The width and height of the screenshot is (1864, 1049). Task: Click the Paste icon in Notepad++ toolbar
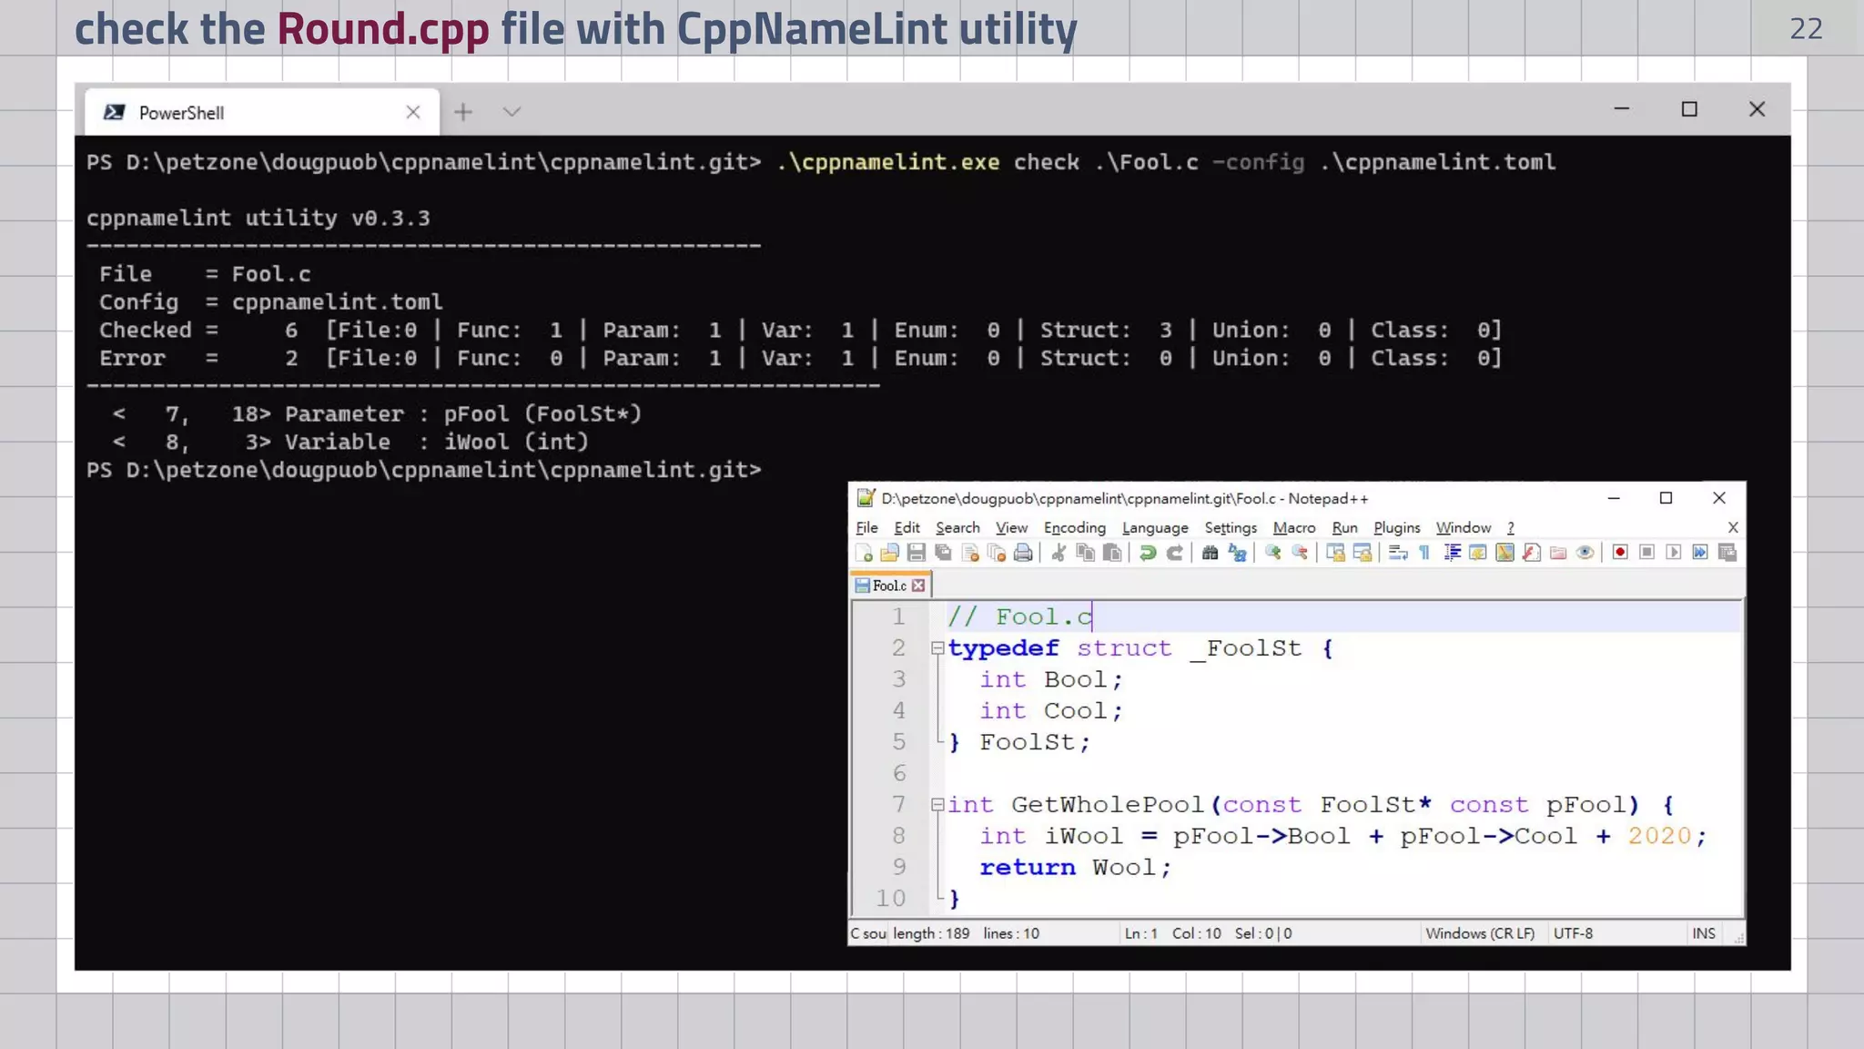[x=1112, y=553]
